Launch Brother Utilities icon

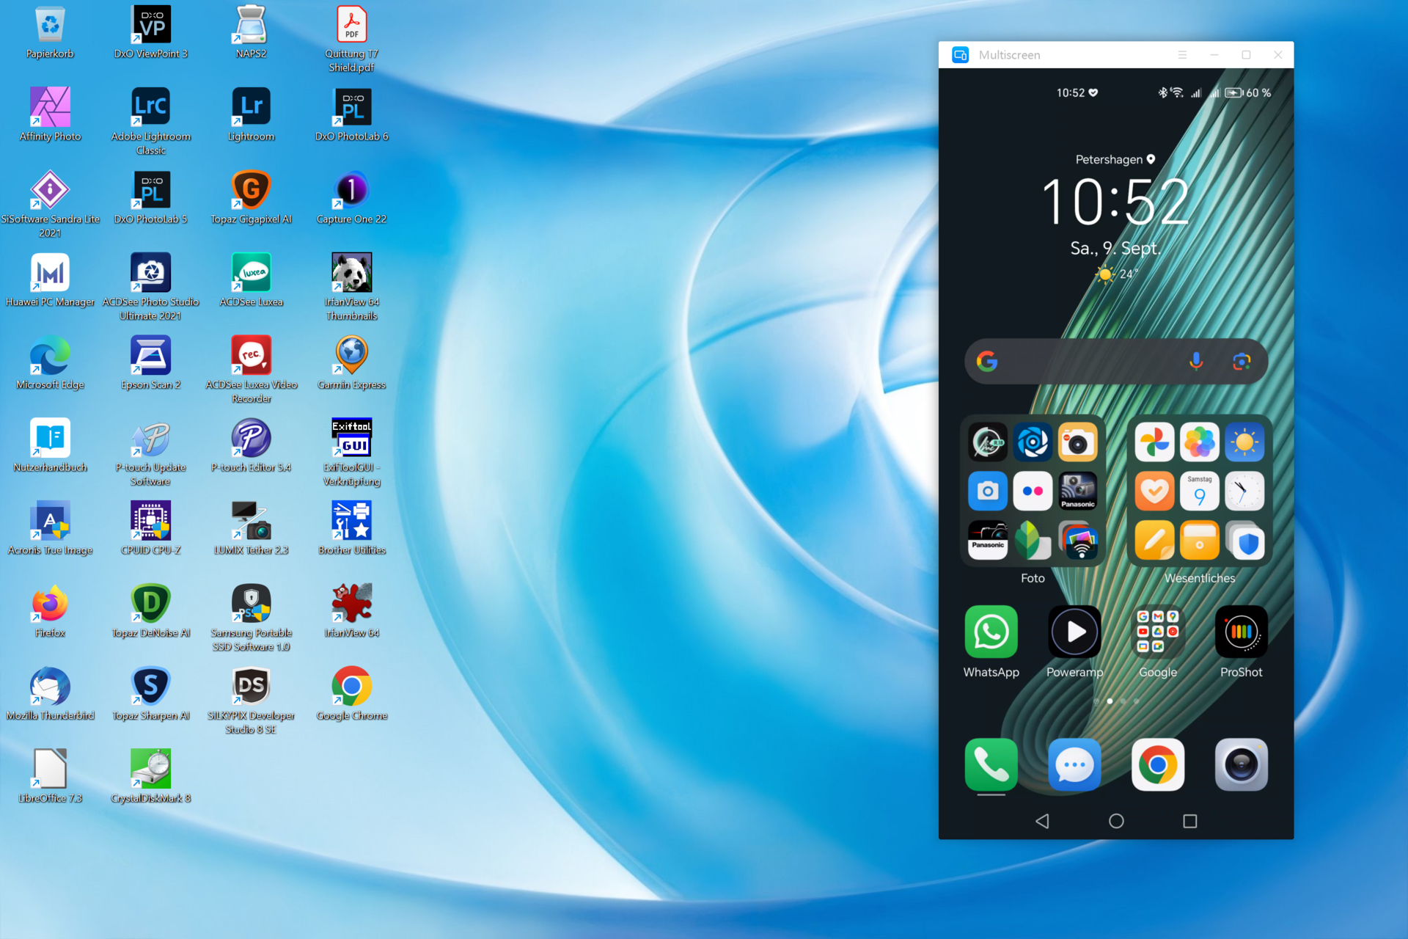[x=351, y=521]
